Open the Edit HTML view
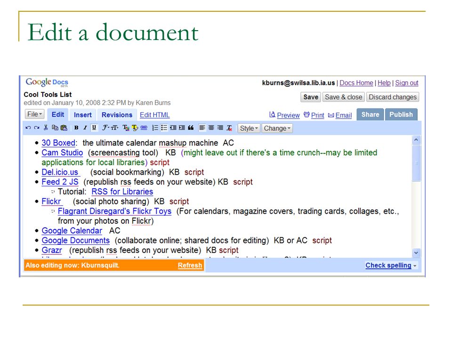The height and width of the screenshot is (339, 452). pyautogui.click(x=155, y=115)
